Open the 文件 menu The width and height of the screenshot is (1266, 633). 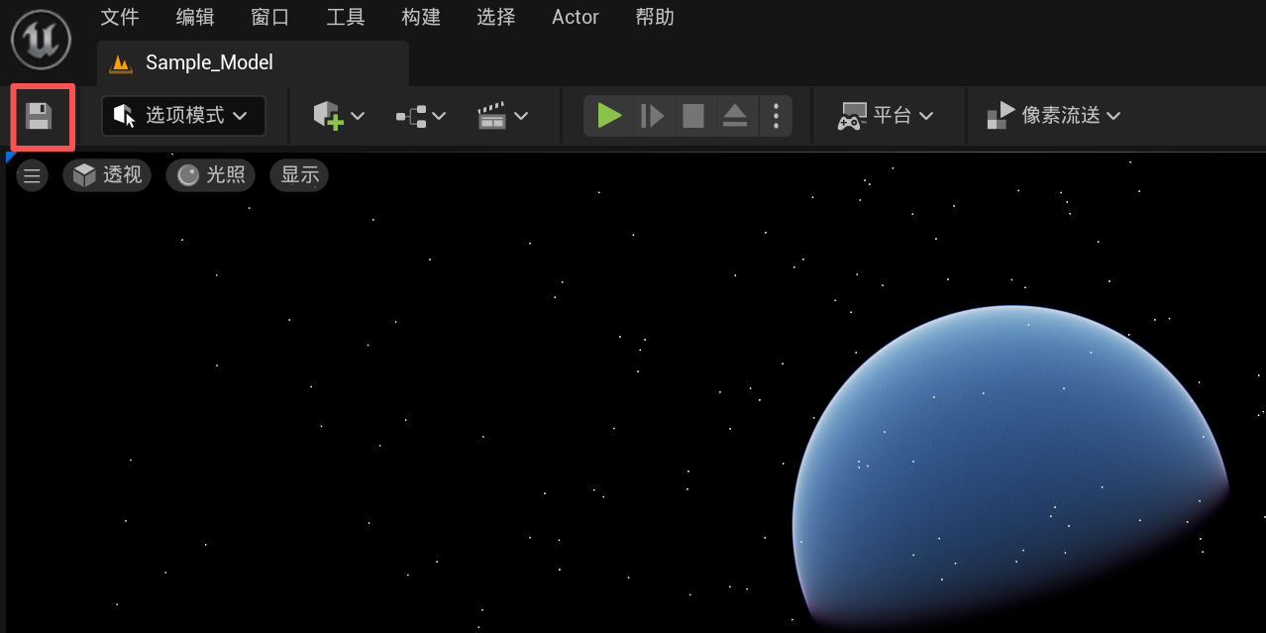[120, 17]
